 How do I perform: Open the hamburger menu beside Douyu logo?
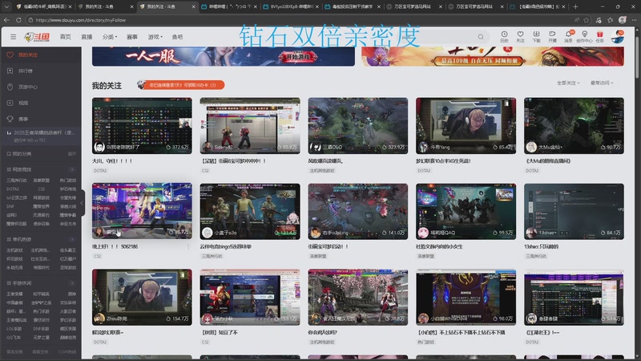click(13, 37)
